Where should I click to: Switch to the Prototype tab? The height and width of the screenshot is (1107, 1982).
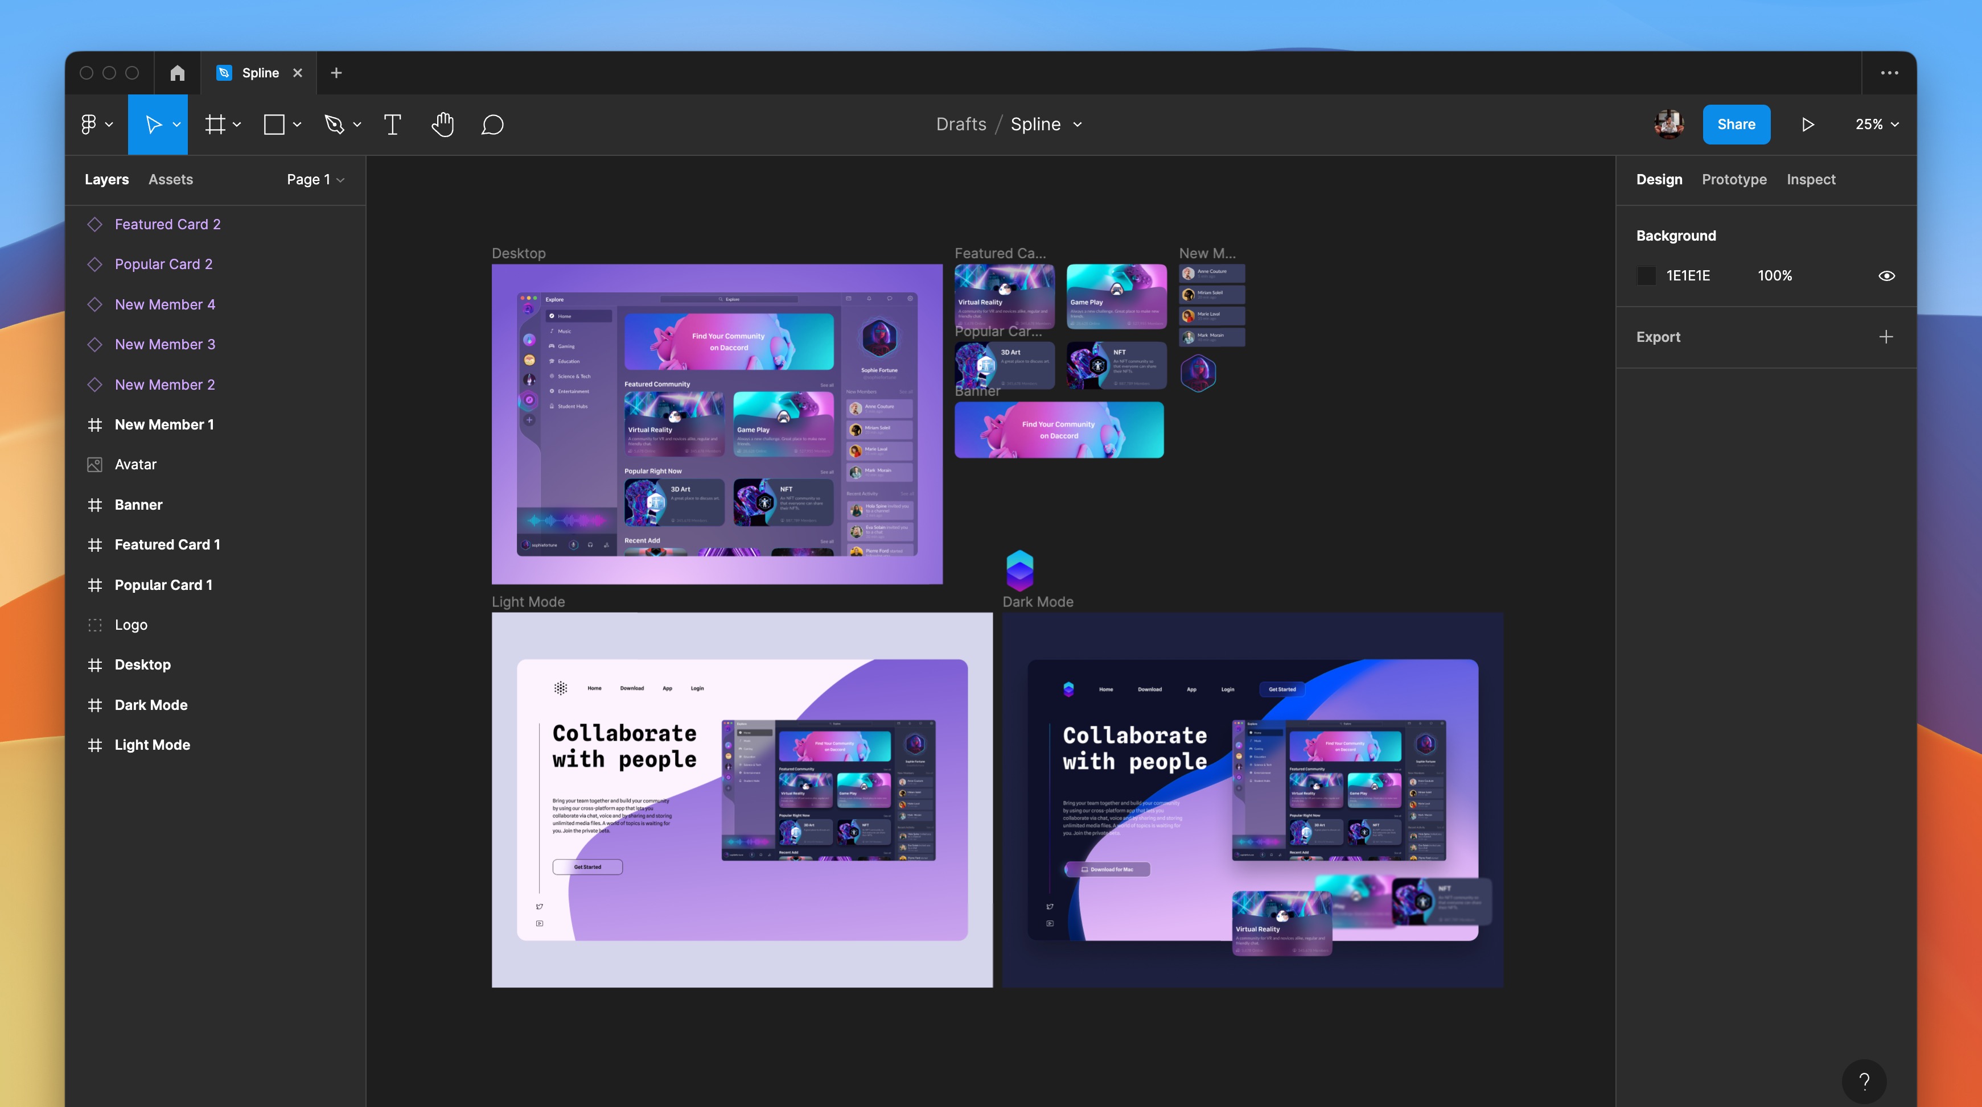[x=1733, y=180]
